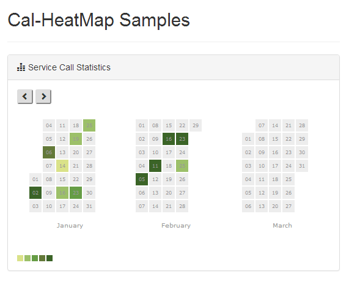The image size is (349, 290).
Task: Click the March month label
Action: click(x=282, y=225)
